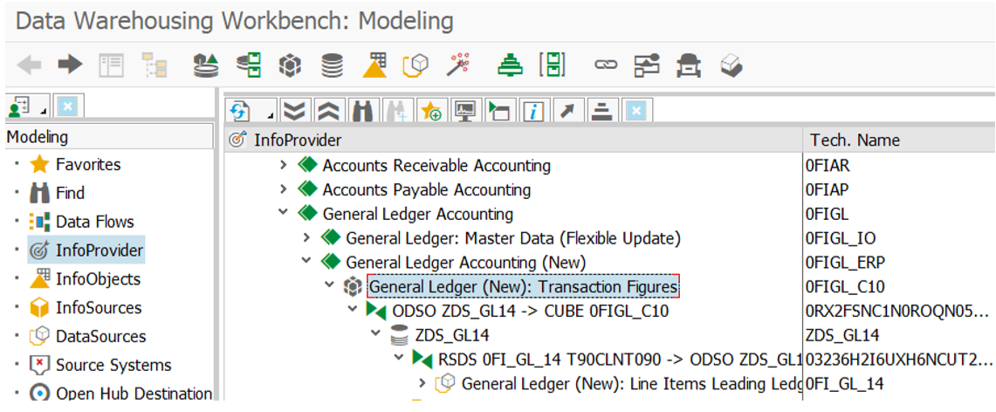Collapse General Ledger Accounting (New) node
The height and width of the screenshot is (412, 996).
(x=306, y=261)
